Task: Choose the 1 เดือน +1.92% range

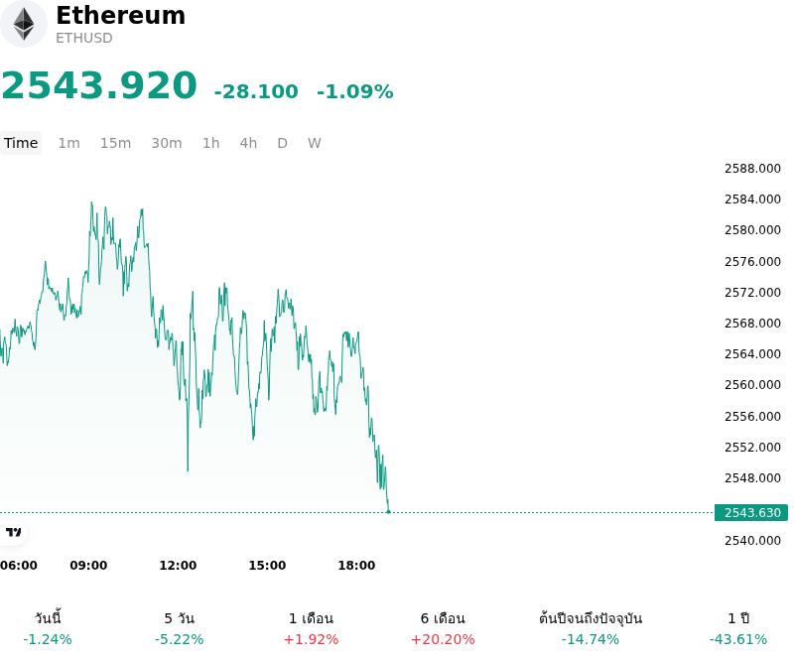Action: [x=311, y=628]
